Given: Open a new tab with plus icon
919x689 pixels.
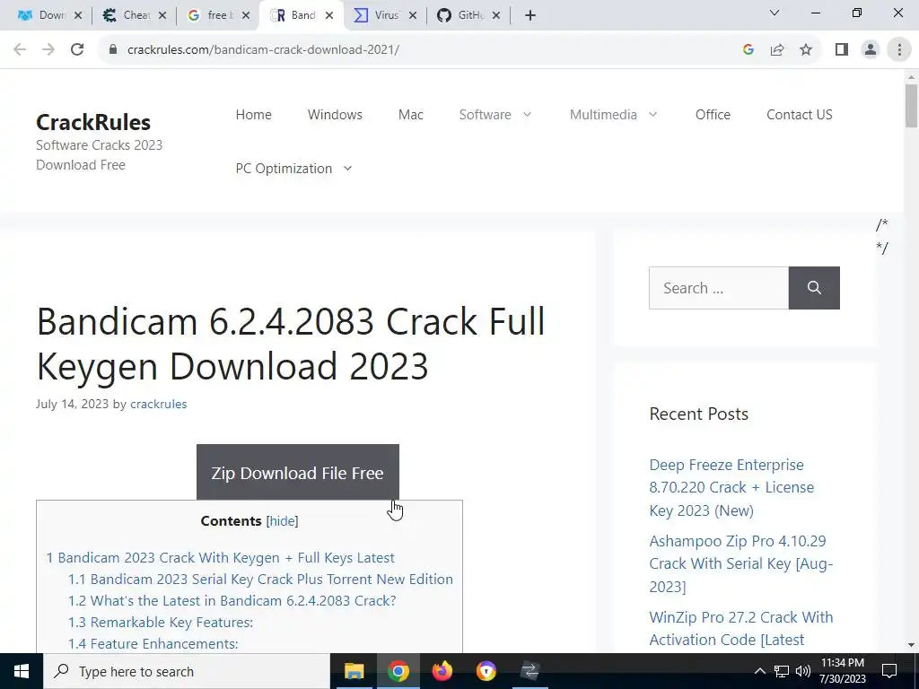Looking at the screenshot, I should click(x=530, y=15).
